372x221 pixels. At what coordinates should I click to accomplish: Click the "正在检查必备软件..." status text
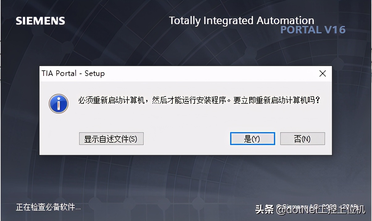[48, 207]
